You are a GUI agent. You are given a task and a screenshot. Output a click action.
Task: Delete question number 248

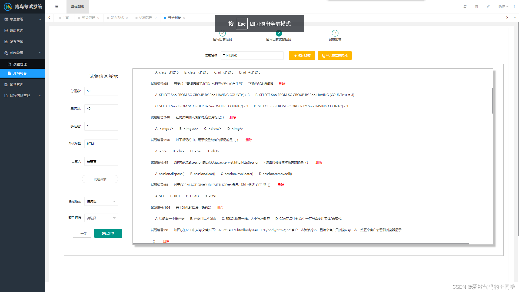232,117
